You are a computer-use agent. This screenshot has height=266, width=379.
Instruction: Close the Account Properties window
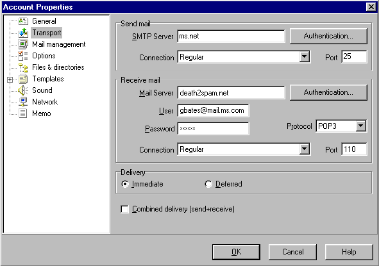pyautogui.click(x=371, y=7)
